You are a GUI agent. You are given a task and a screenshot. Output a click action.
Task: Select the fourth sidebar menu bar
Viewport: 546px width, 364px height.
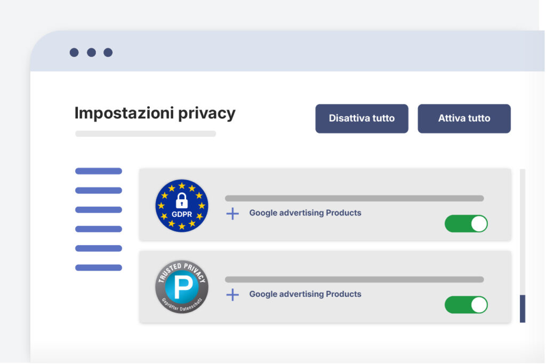click(99, 229)
